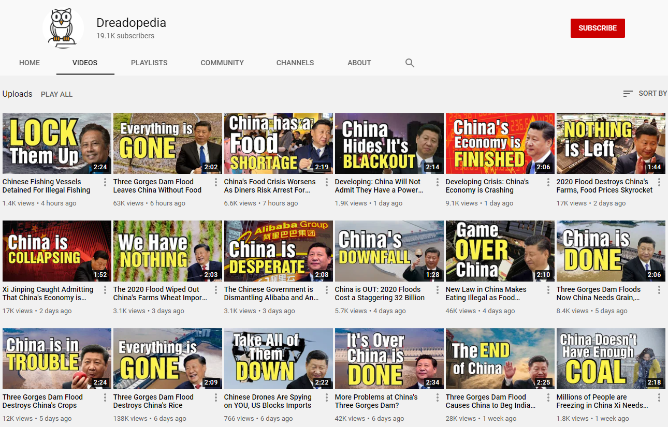Viewport: 668px width, 427px height.
Task: Open options menu for More Problems at Three Gorges video
Action: (438, 397)
